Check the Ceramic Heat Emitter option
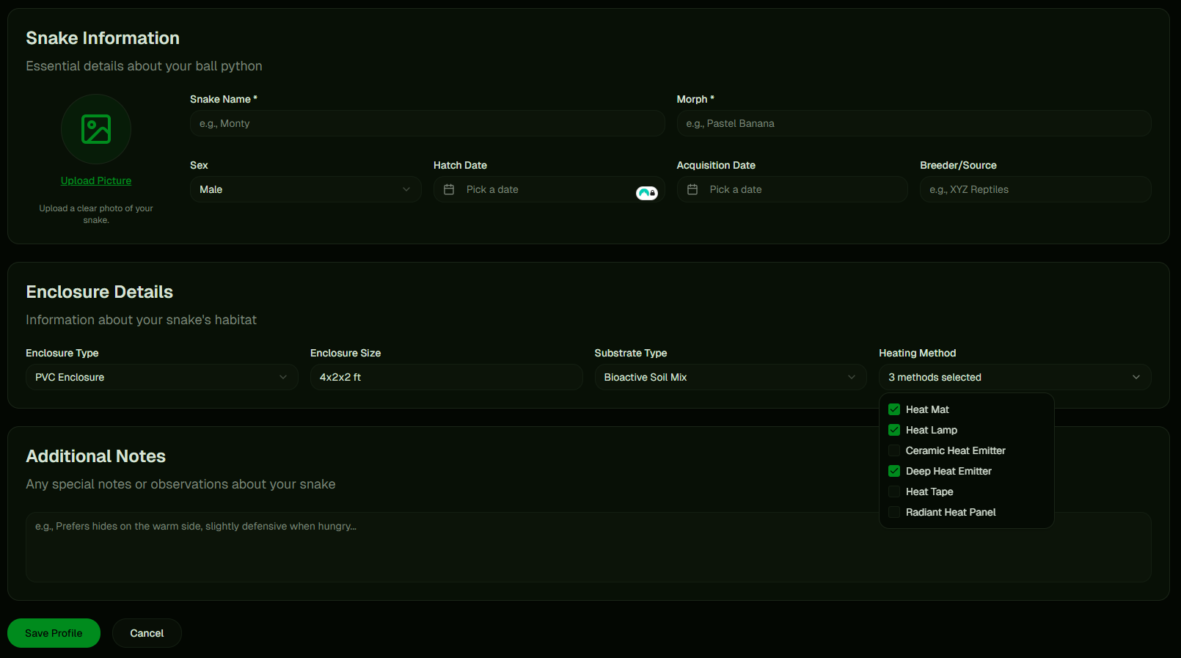Image resolution: width=1181 pixels, height=658 pixels. pyautogui.click(x=894, y=450)
